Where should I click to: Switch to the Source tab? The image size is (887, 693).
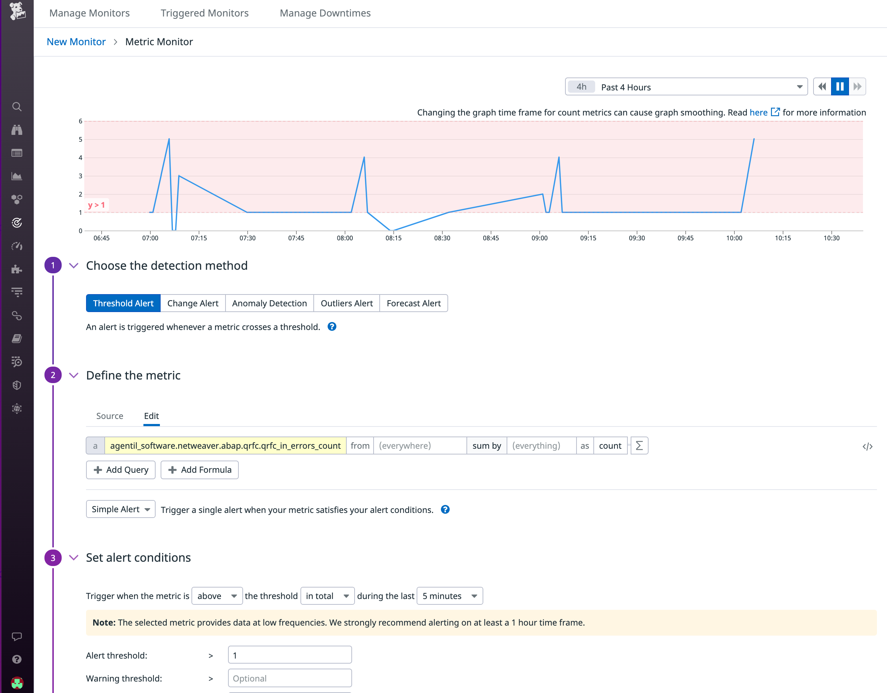click(x=110, y=416)
